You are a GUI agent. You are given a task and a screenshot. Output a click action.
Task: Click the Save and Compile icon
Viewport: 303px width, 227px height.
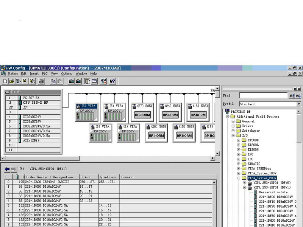[x=32, y=81]
